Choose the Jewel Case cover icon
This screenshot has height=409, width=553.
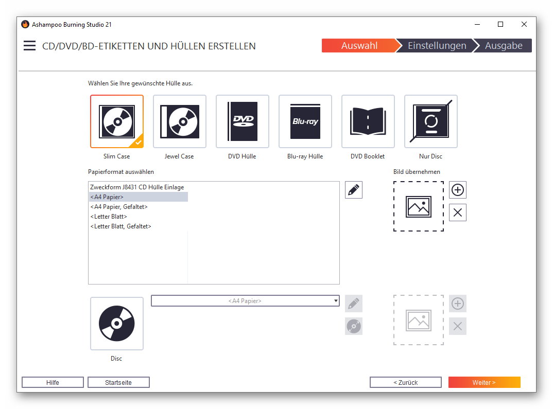(x=179, y=121)
